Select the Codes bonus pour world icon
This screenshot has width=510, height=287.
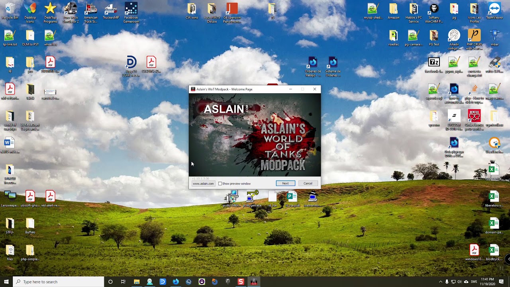(474, 120)
